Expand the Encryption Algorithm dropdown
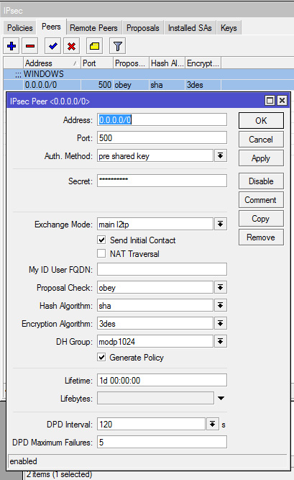 (x=220, y=323)
